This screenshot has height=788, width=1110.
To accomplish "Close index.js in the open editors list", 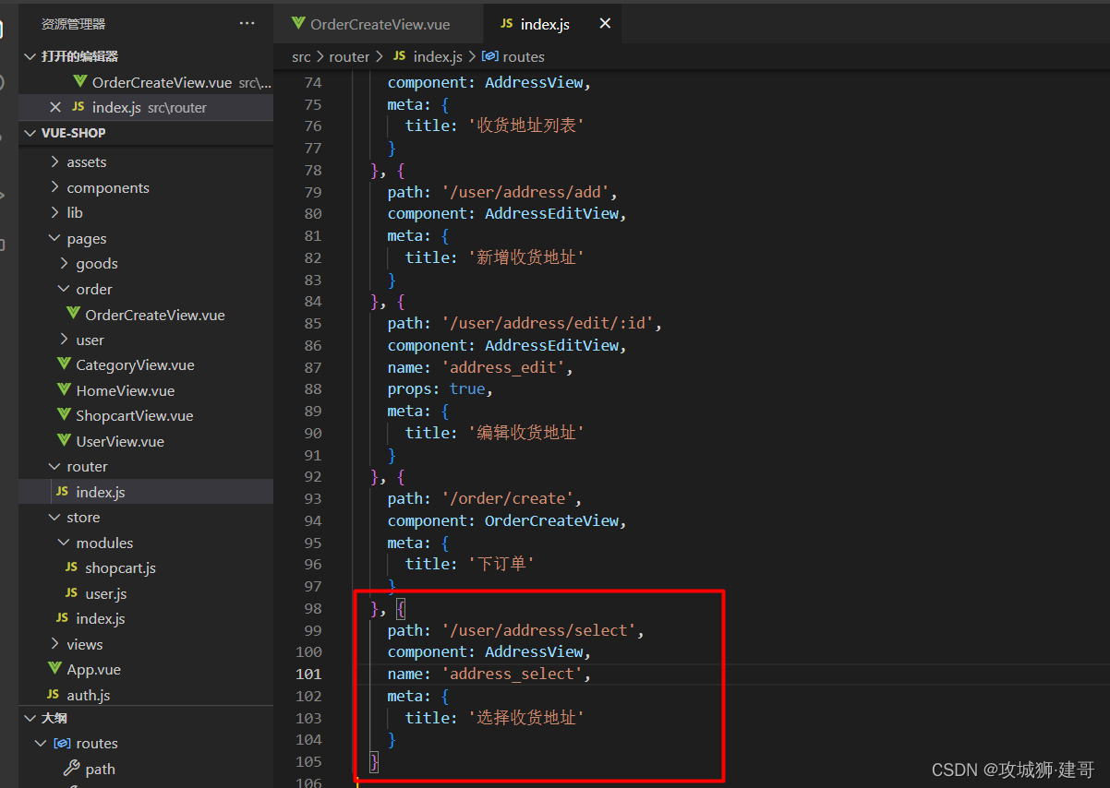I will click(x=55, y=107).
